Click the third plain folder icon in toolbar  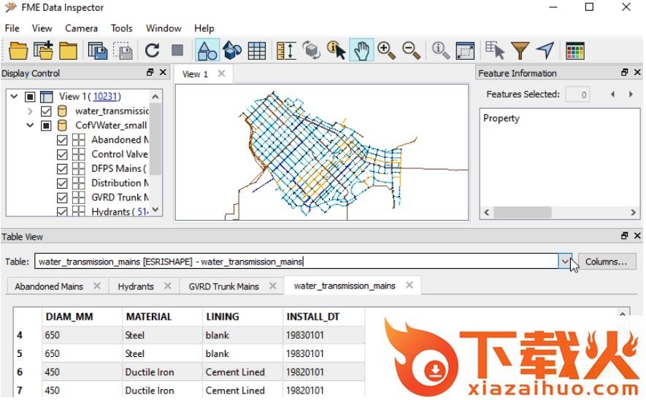pyautogui.click(x=68, y=51)
